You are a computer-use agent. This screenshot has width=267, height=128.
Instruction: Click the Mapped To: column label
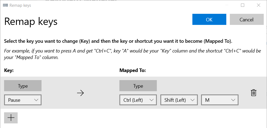tap(133, 70)
